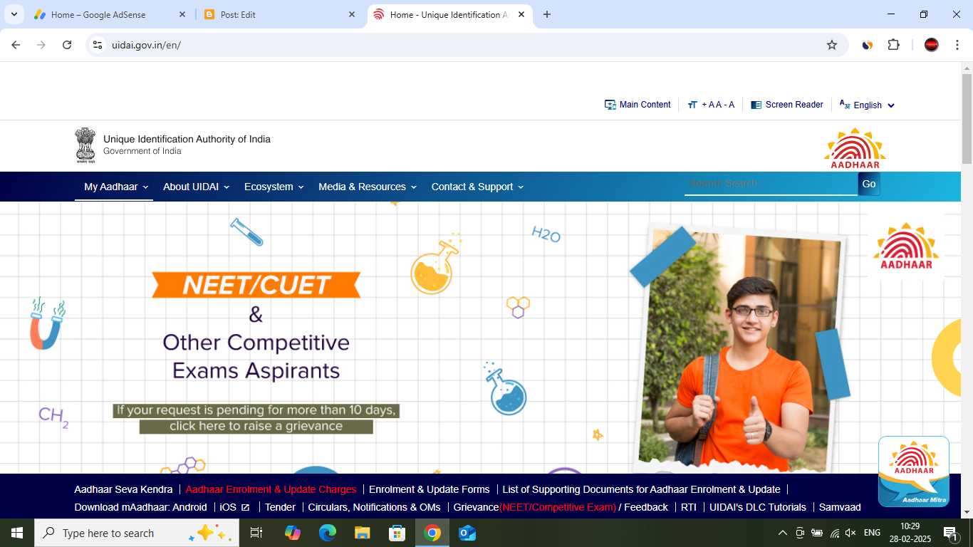Open Aadhaar Enrolment & Update Charges link
This screenshot has height=547, width=973.
[x=271, y=489]
